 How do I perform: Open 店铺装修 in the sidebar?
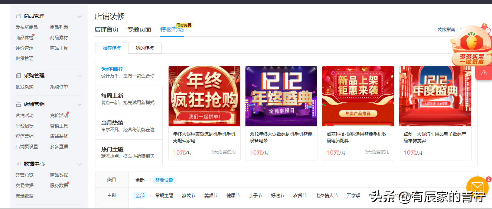coord(59,136)
